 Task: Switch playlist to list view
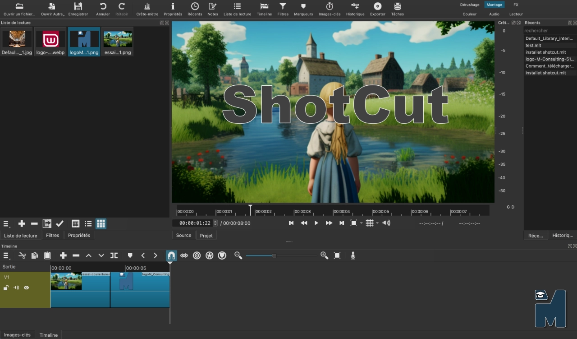(x=88, y=223)
